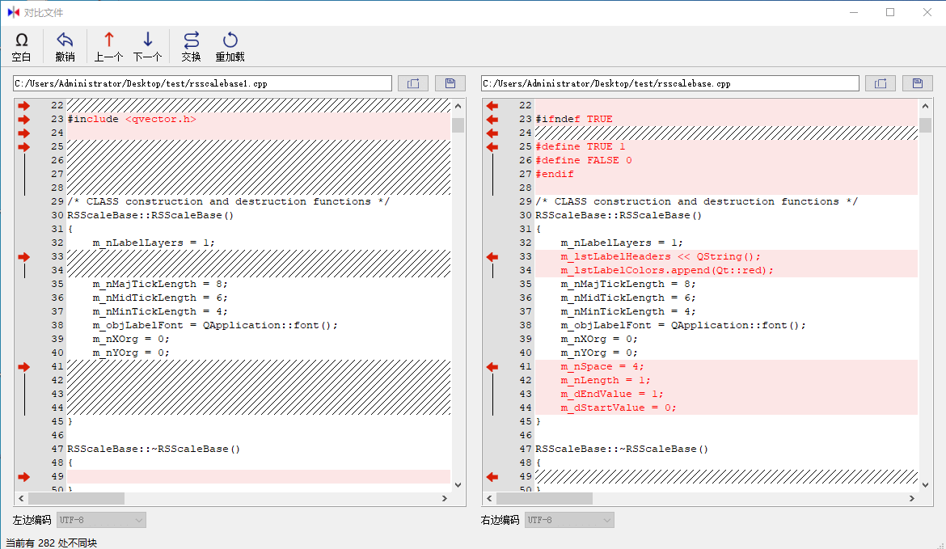Image resolution: width=946 pixels, height=549 pixels.
Task: Save the left file with disk icon
Action: tap(450, 83)
